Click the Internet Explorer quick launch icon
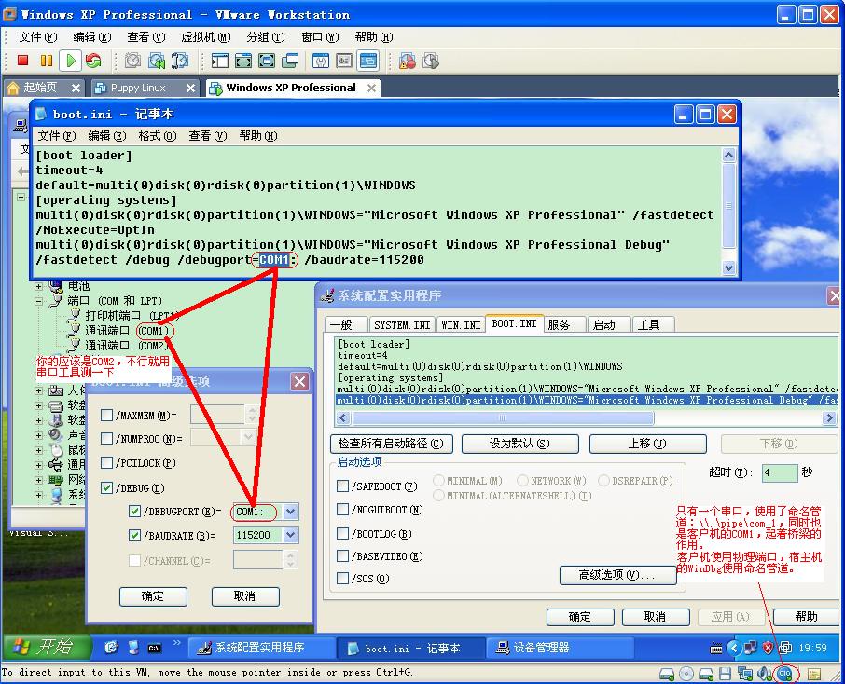 pos(111,648)
